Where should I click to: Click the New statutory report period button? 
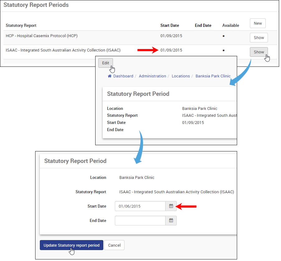coord(258,23)
